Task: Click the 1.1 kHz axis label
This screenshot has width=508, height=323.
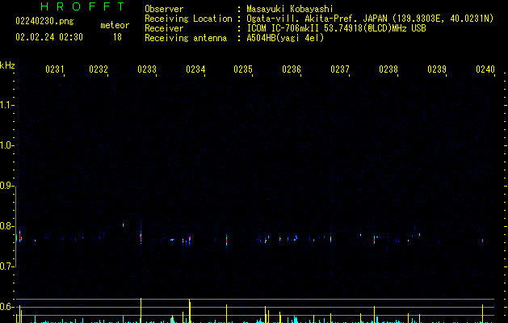Action: point(6,105)
